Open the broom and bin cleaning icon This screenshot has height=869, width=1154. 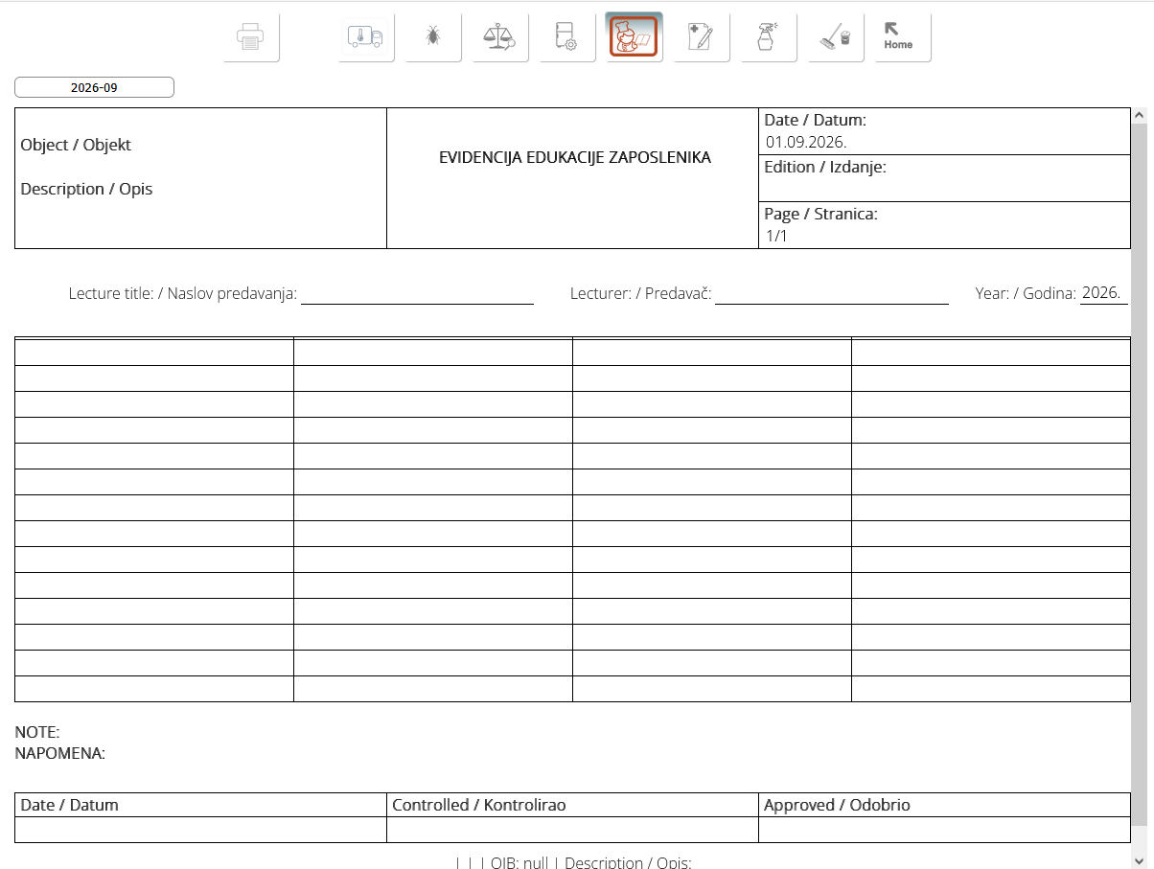(836, 37)
